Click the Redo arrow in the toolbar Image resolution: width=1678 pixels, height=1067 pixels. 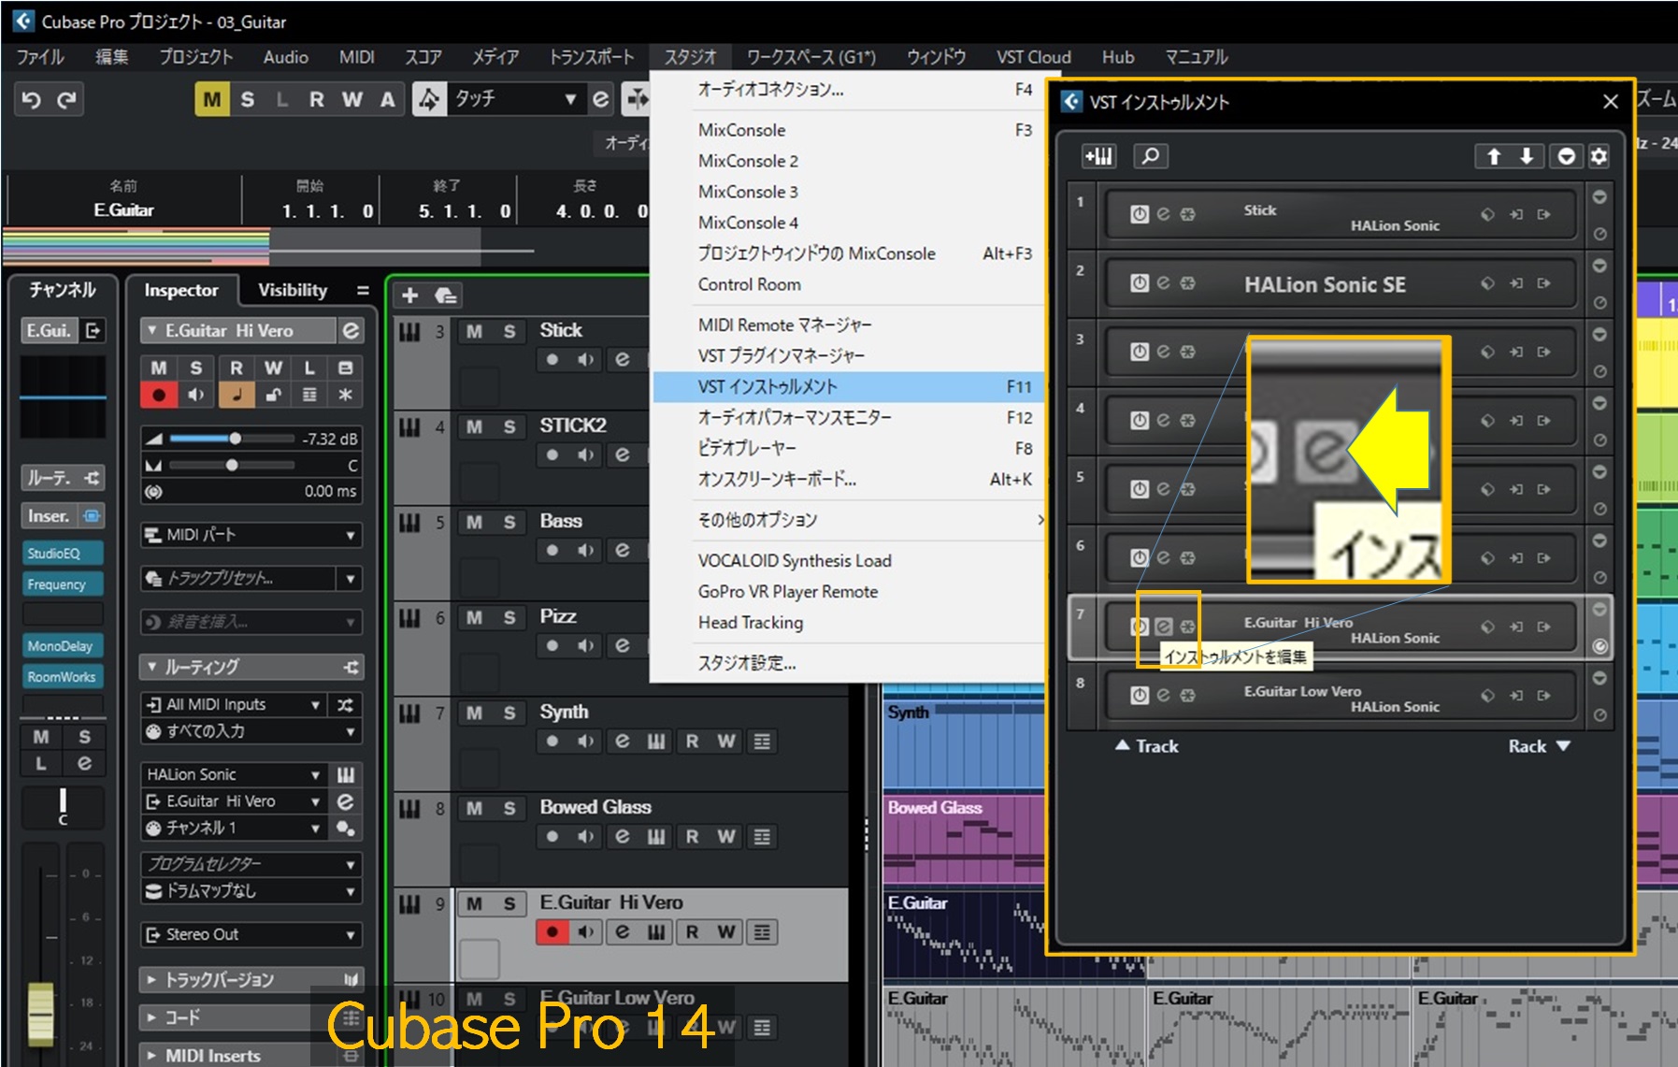pyautogui.click(x=66, y=99)
